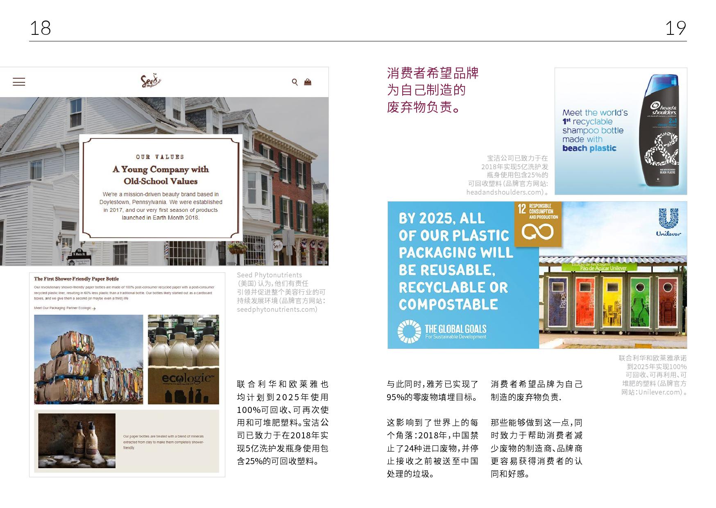The height and width of the screenshot is (508, 716).
Task: Click the headandshoulders.com caption text
Action: tap(508, 192)
